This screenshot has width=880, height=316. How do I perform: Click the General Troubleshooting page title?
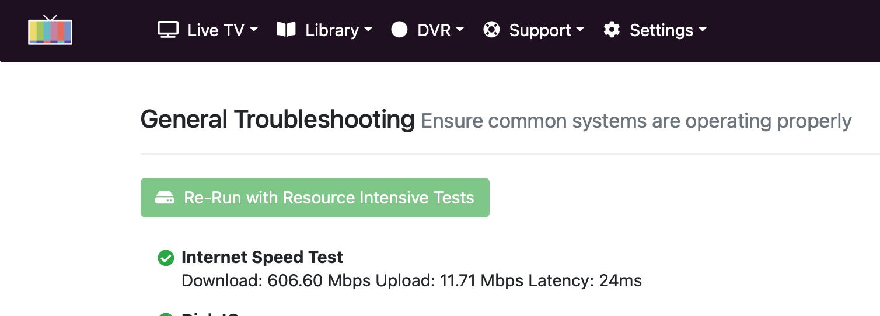277,120
